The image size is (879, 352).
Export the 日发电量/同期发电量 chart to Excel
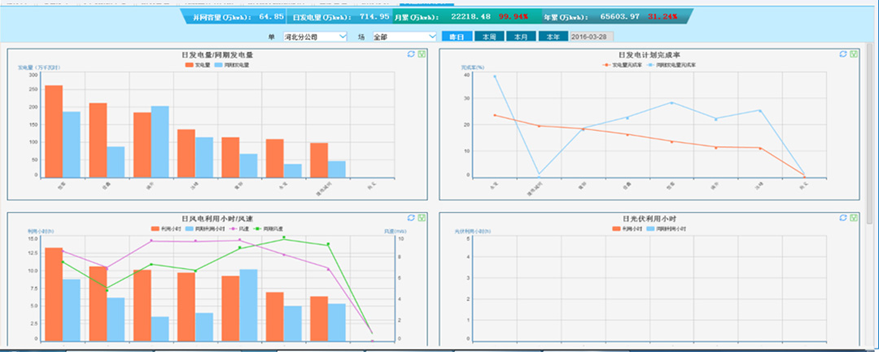pos(422,54)
